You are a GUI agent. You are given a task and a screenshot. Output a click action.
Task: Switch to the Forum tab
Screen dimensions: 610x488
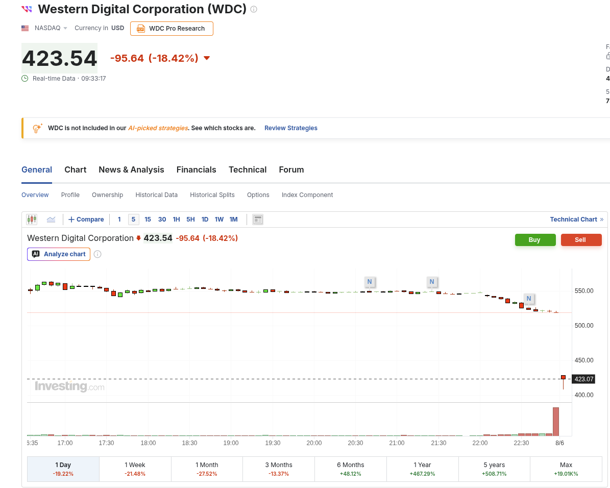tap(291, 169)
